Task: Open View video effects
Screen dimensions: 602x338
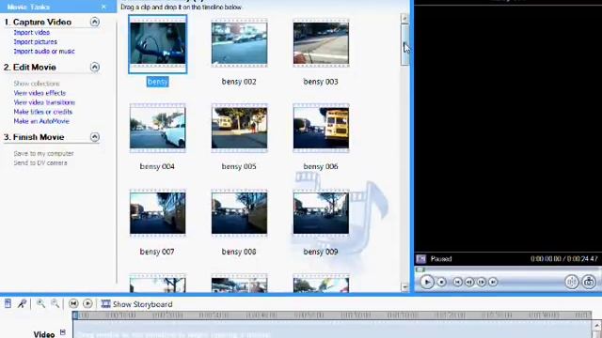Action: click(x=40, y=93)
